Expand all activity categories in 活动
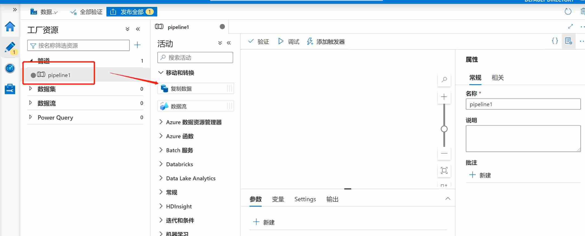The image size is (585, 236). [x=220, y=43]
